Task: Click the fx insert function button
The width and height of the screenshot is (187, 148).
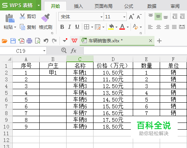Action: click(73, 51)
